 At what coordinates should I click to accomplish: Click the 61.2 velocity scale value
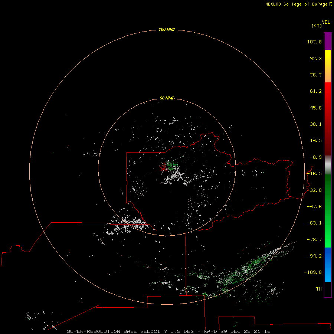pos(316,91)
